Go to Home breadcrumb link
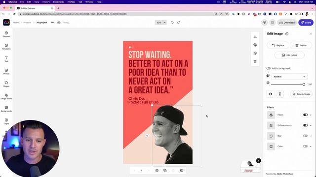Viewport: 316px width, 177px height. 16,23
